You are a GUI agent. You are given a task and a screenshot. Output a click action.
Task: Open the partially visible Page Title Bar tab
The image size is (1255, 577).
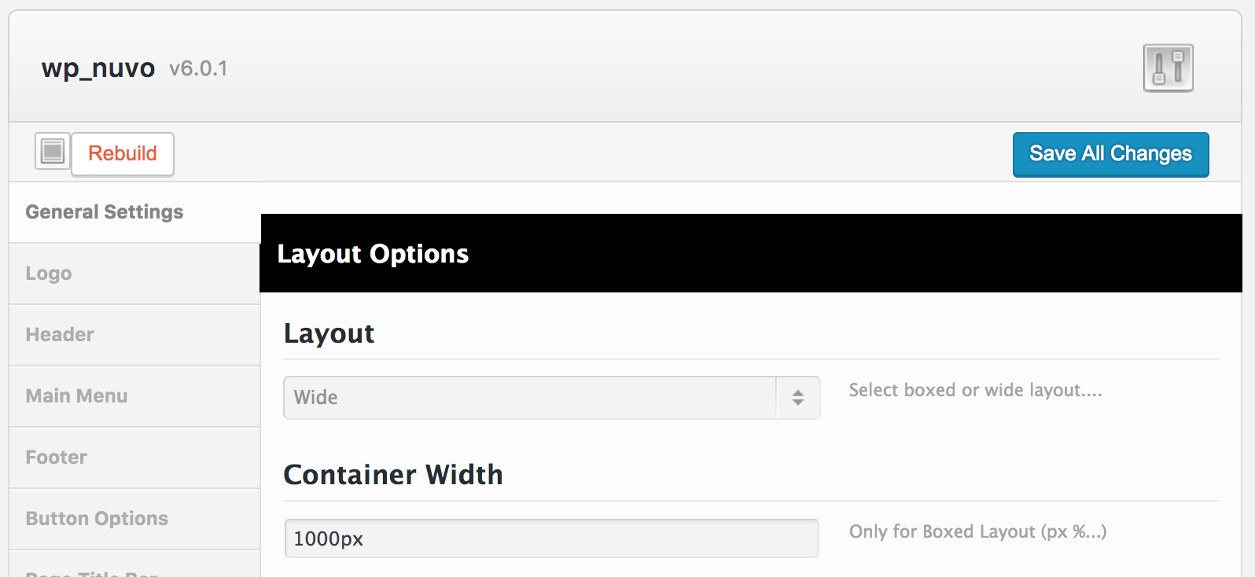point(92,571)
